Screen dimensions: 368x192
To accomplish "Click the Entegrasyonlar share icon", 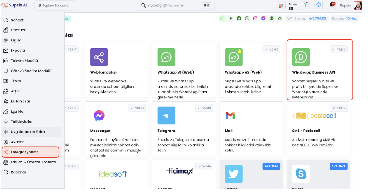I will [6, 152].
